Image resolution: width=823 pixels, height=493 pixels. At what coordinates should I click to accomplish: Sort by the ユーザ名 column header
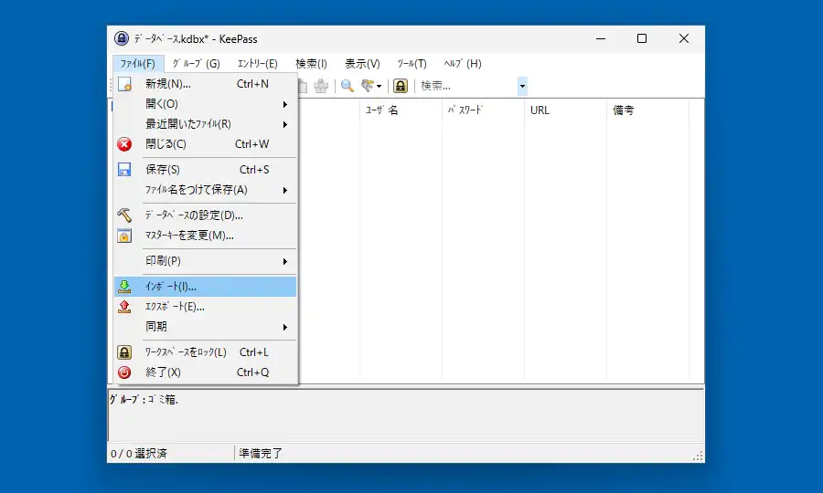point(401,110)
